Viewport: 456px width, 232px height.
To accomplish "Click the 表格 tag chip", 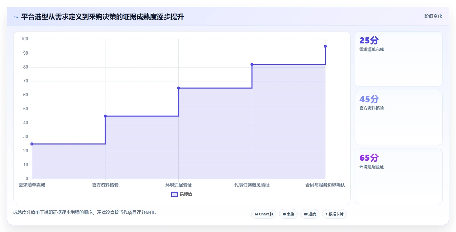I will 288,214.
